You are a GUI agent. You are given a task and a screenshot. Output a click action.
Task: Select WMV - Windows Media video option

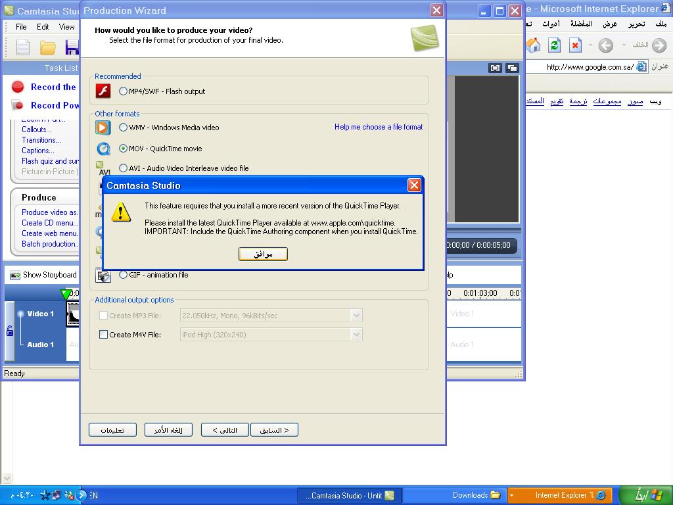[x=123, y=127]
